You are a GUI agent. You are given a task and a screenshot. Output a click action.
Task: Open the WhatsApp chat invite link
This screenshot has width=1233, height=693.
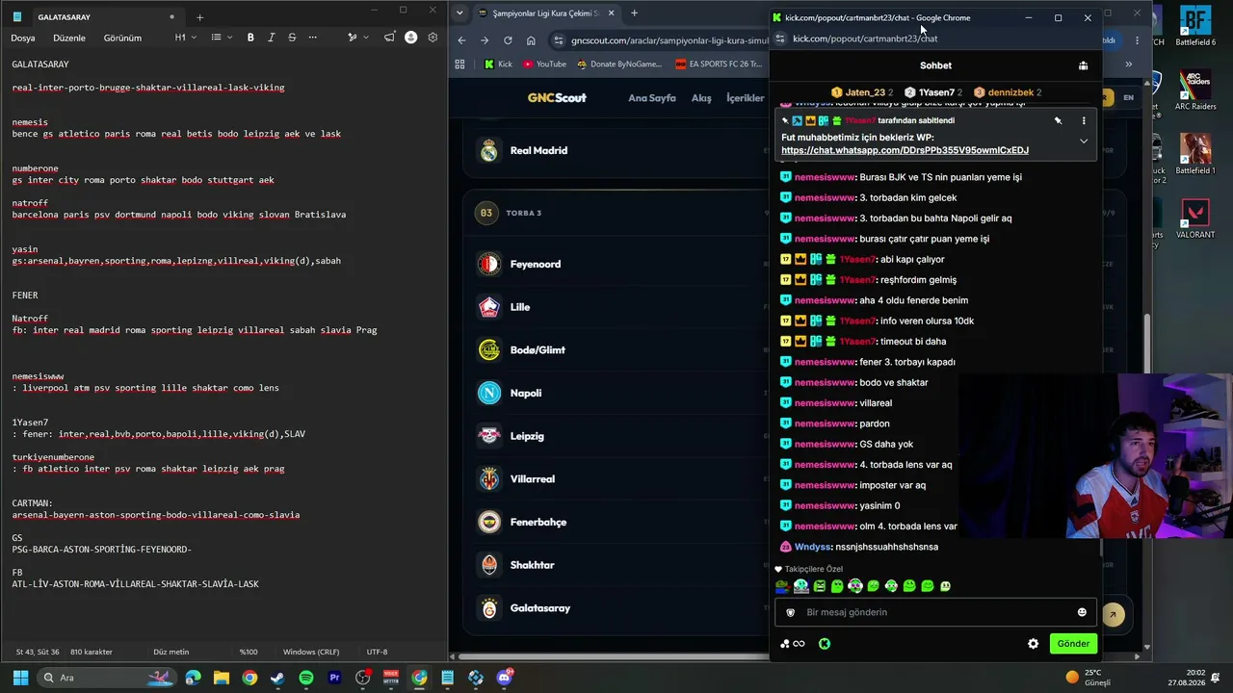coord(905,150)
